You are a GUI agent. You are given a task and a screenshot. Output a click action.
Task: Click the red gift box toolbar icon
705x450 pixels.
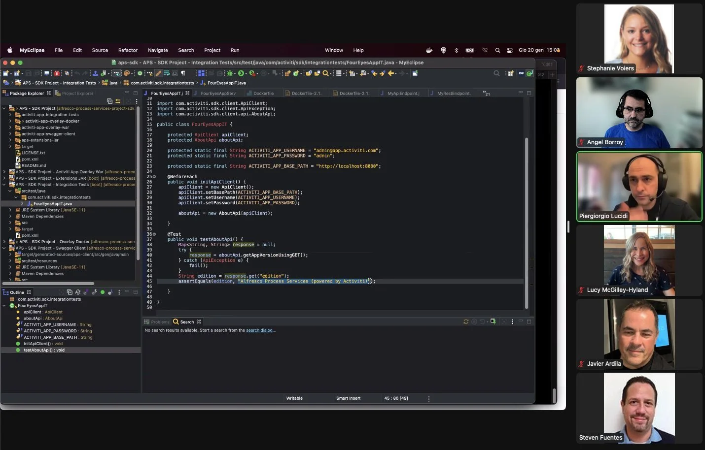coord(57,73)
